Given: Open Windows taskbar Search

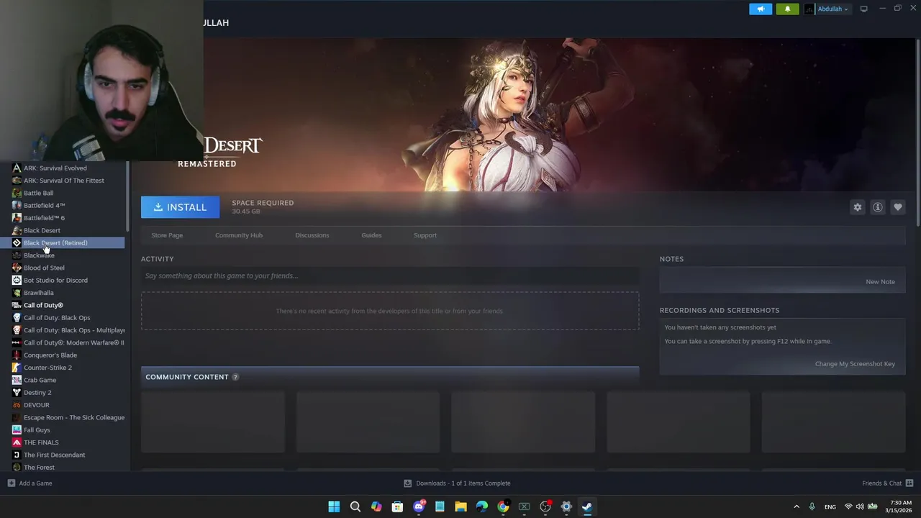Looking at the screenshot, I should (355, 506).
